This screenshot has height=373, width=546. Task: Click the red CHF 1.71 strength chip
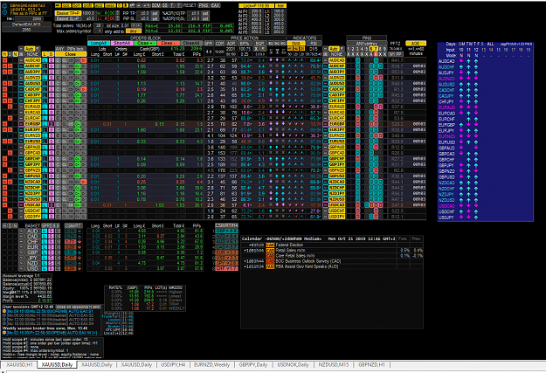71,242
